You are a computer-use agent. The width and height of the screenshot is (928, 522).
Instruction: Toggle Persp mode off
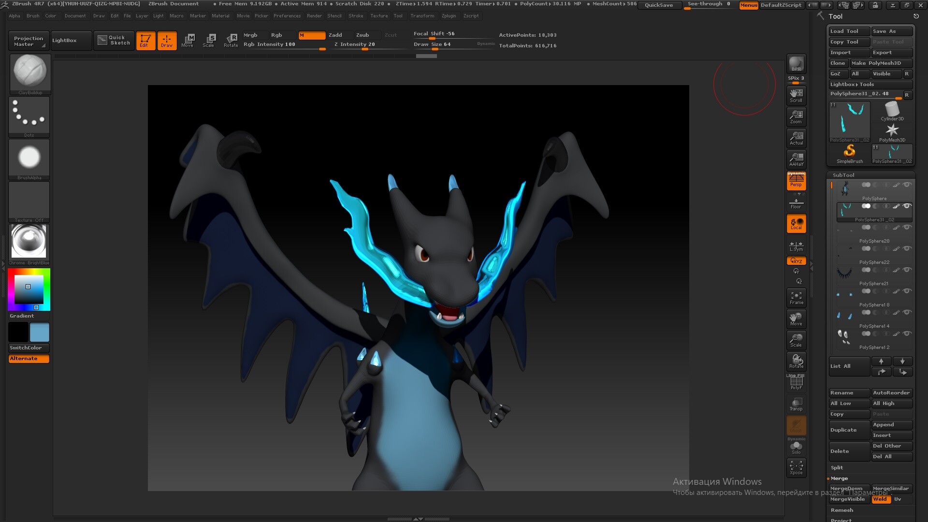[x=796, y=181]
